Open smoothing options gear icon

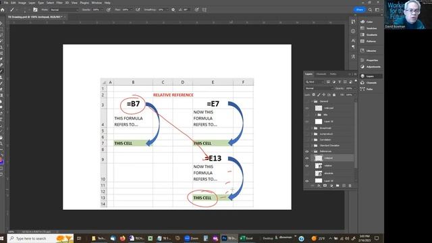173,9
